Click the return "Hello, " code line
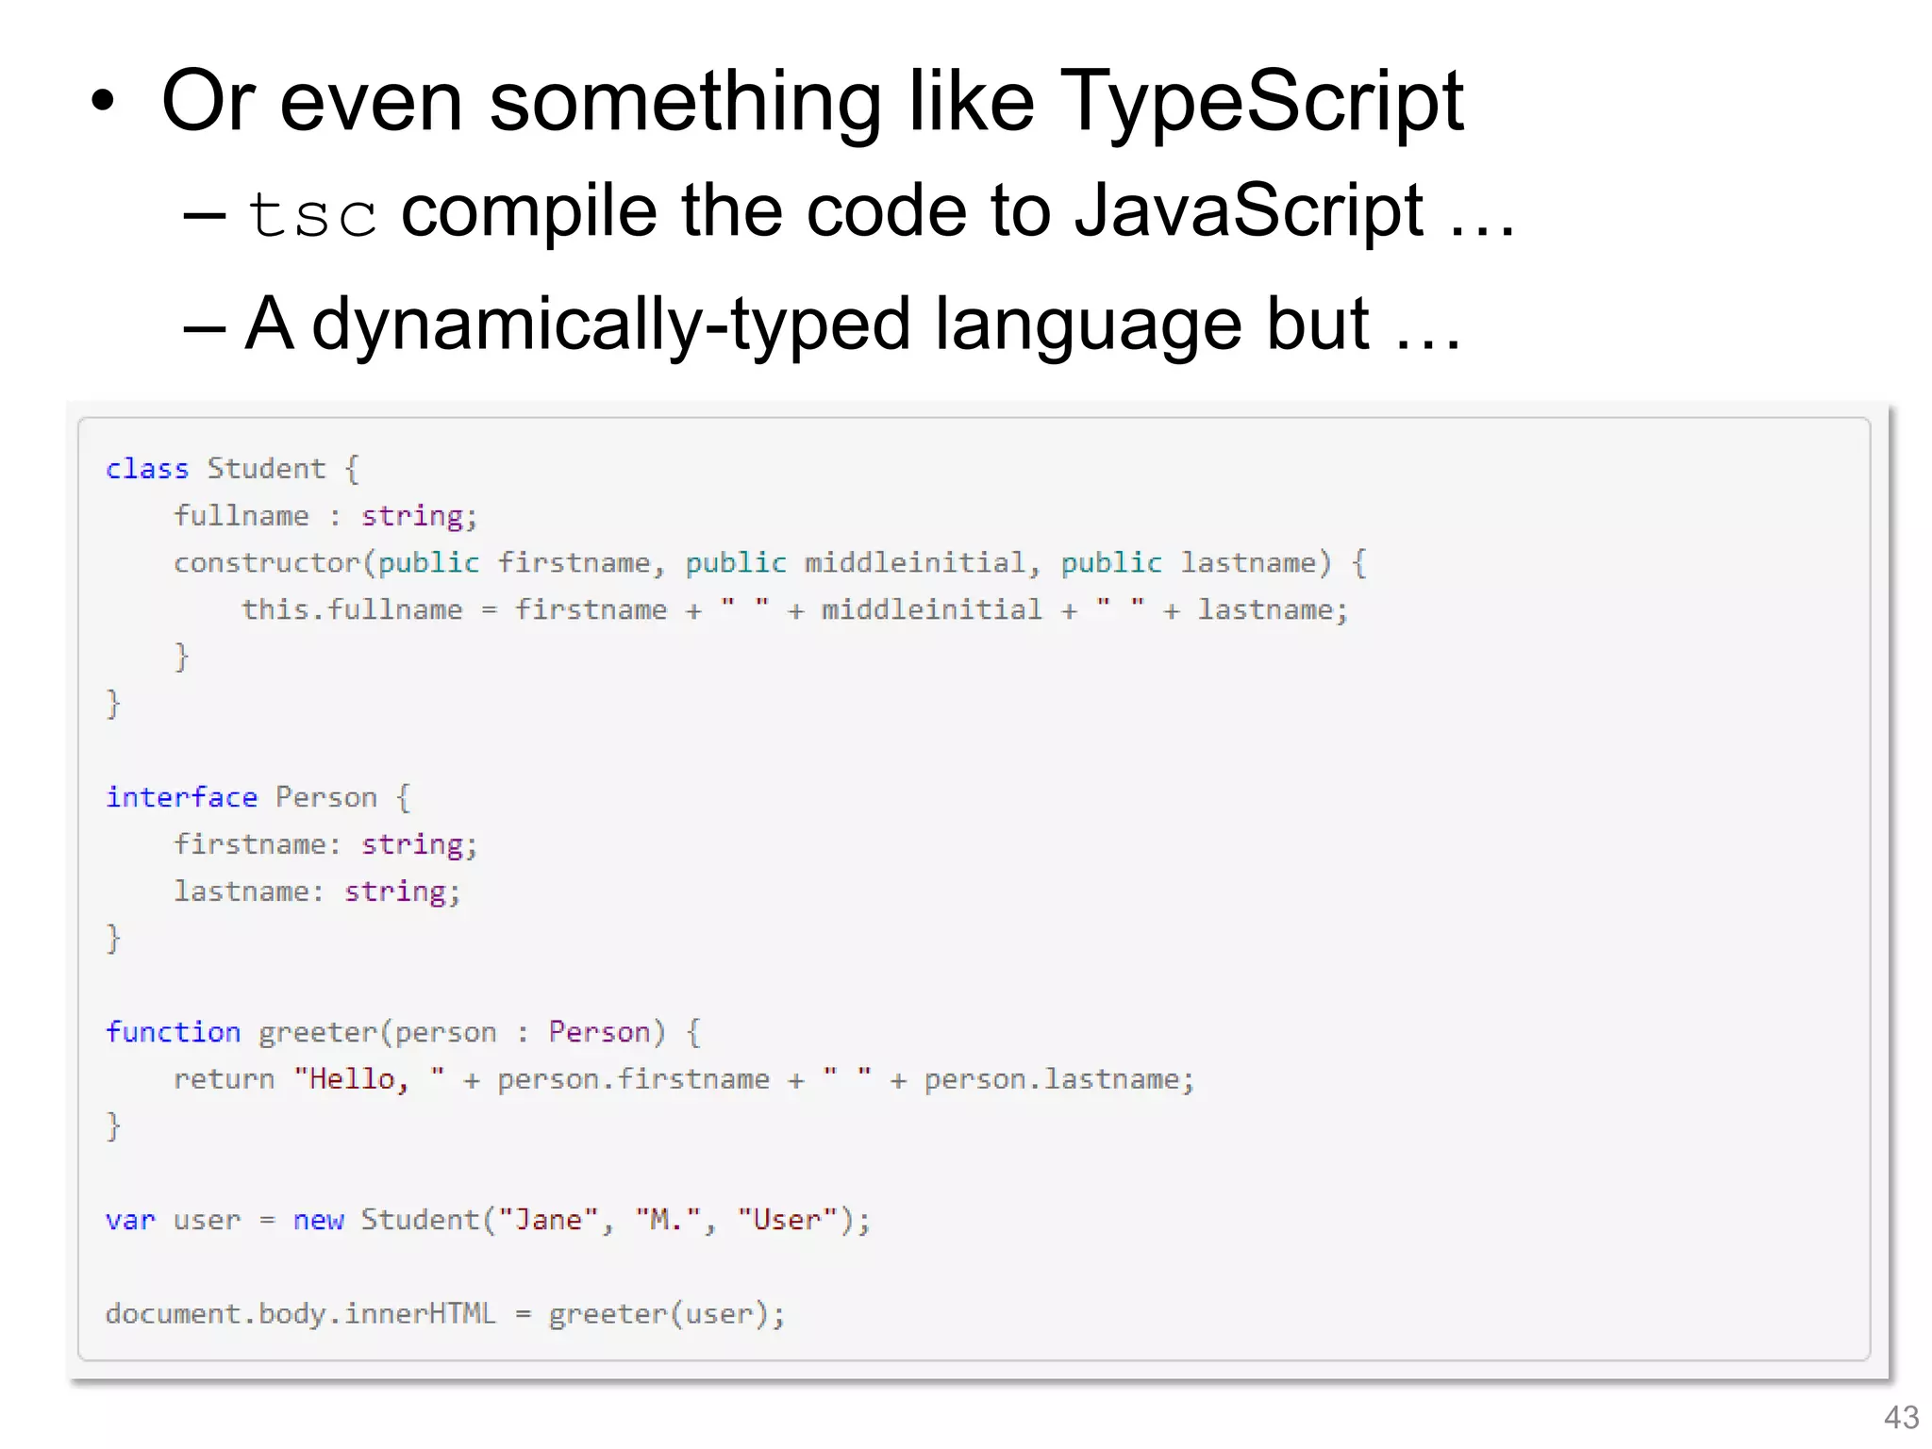This screenshot has height=1449, width=1932. point(684,1079)
